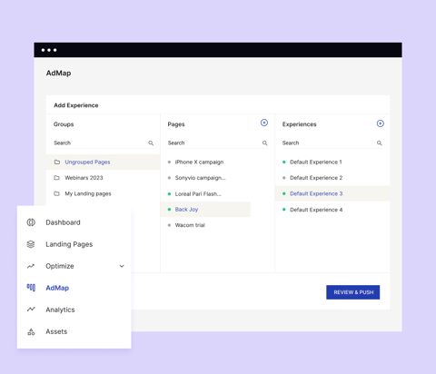Viewport: 436px width, 374px height.
Task: Select the iPhone X campaign page
Action: pyautogui.click(x=199, y=162)
